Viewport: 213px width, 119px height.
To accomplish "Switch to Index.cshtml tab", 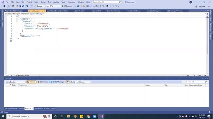I will [96, 11].
